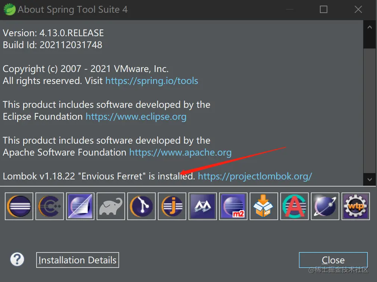The height and width of the screenshot is (282, 377).
Task: Click the Java JDT feature icon
Action: 172,206
